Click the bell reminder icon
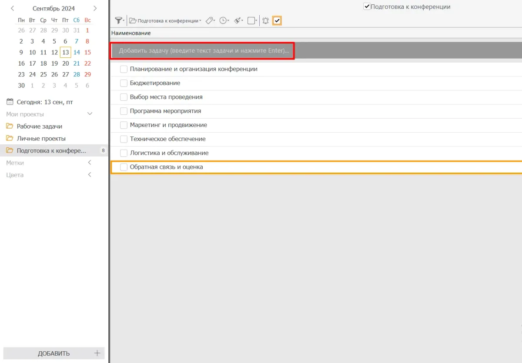The height and width of the screenshot is (363, 522). click(x=265, y=20)
